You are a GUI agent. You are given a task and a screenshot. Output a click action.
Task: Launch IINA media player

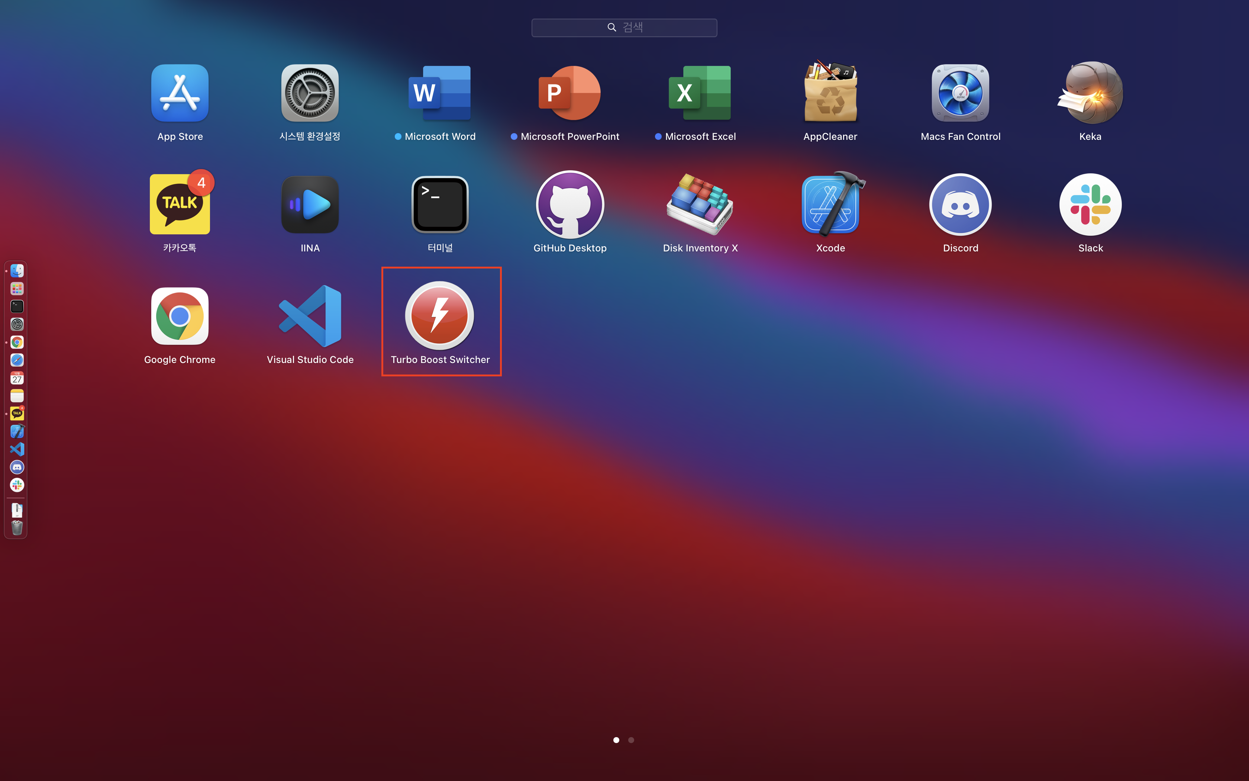coord(310,205)
